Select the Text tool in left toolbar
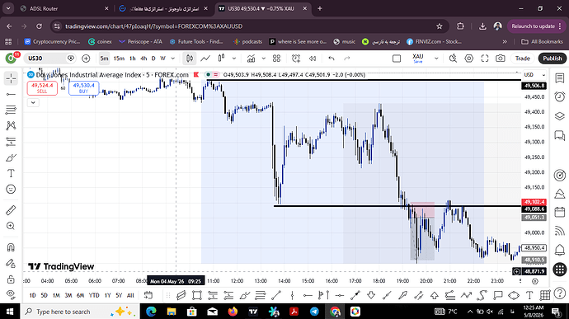This screenshot has height=319, width=569. click(11, 173)
